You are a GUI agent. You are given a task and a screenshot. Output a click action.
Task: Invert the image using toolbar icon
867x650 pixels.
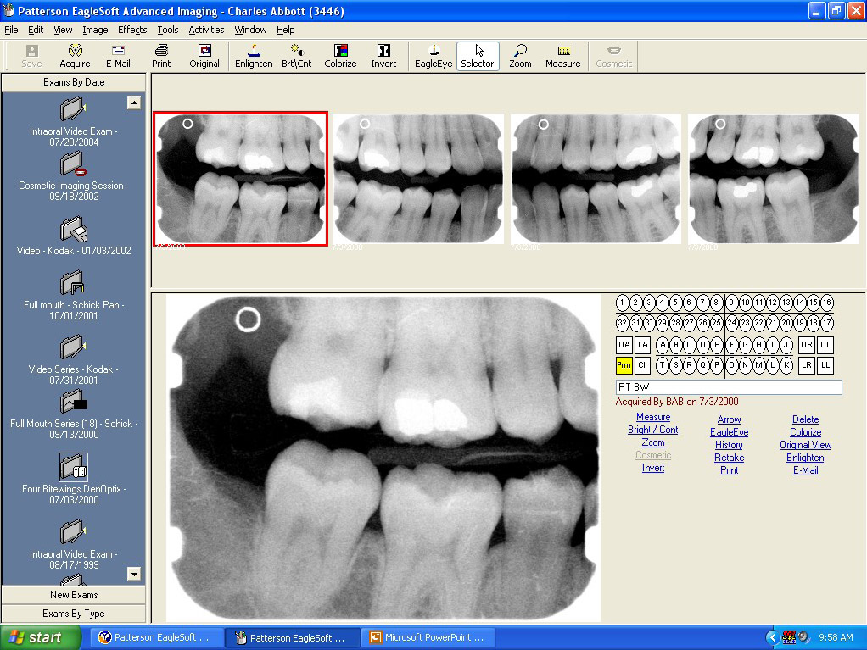pos(383,56)
